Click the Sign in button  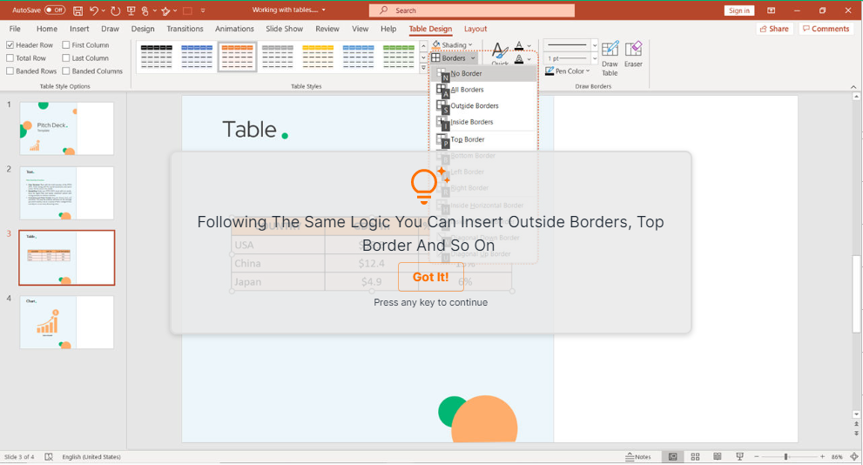click(x=739, y=10)
